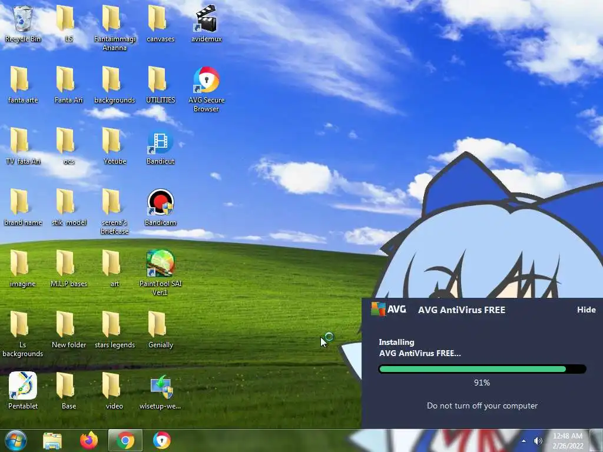This screenshot has height=452, width=603.
Task: Select the wlsetup-we... installer icon
Action: tap(160, 392)
